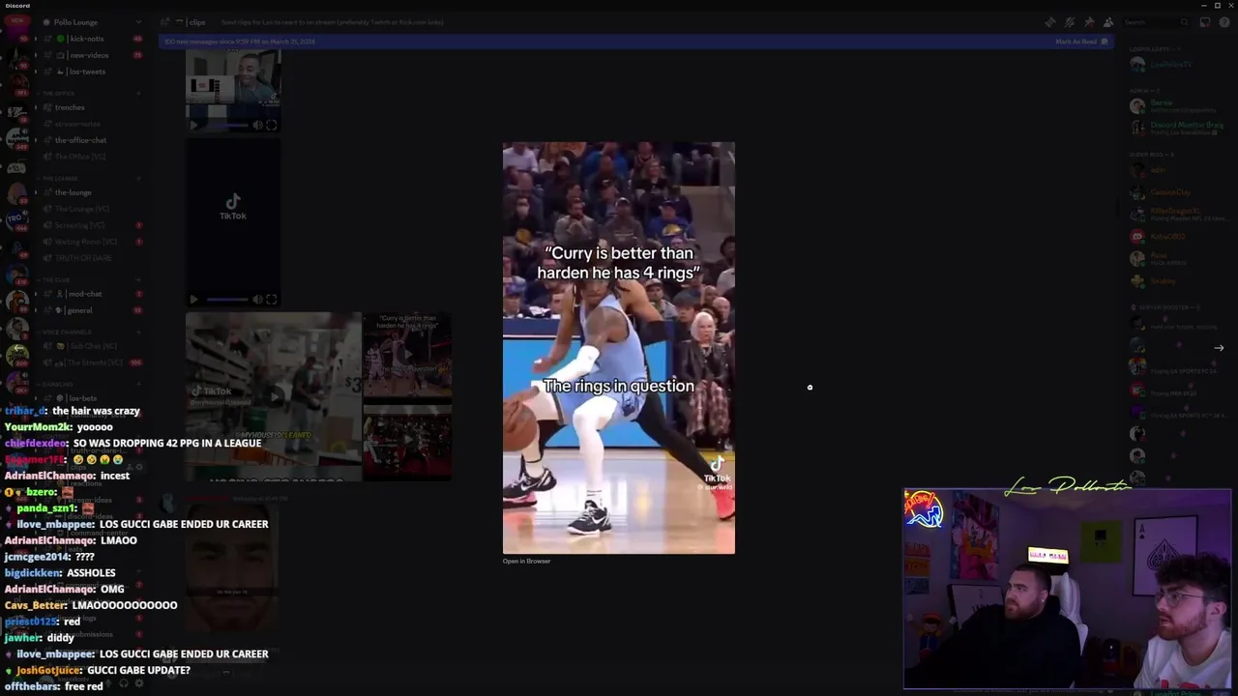Collapse THE CLUB category
The height and width of the screenshot is (696, 1238).
click(x=56, y=280)
